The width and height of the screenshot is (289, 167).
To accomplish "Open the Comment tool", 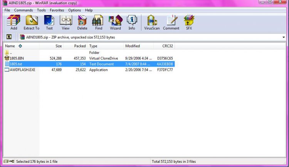I will click(171, 22).
